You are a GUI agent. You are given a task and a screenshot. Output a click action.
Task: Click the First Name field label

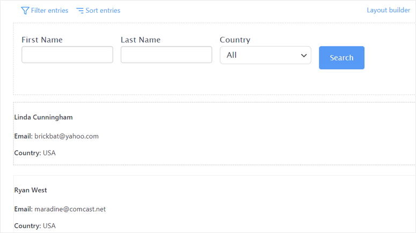[42, 40]
